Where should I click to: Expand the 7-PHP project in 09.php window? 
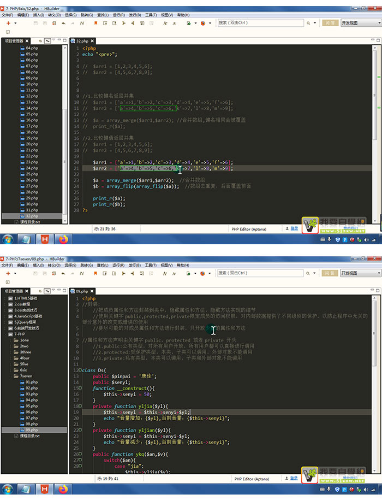point(5,334)
